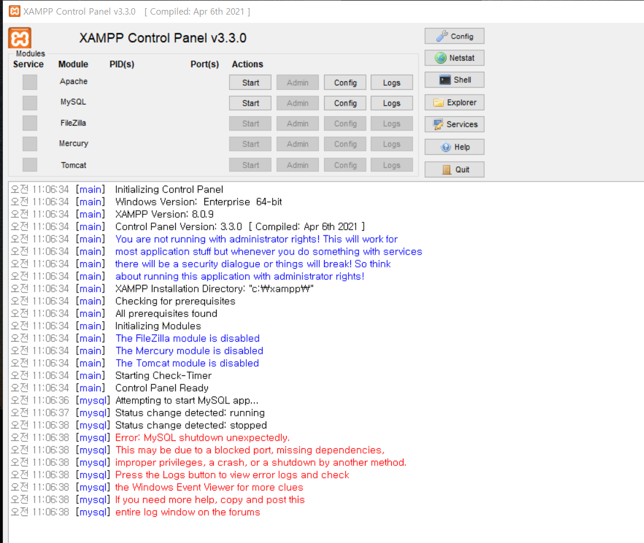Toggle the Mercury service checkbox
The width and height of the screenshot is (644, 543).
(x=30, y=144)
